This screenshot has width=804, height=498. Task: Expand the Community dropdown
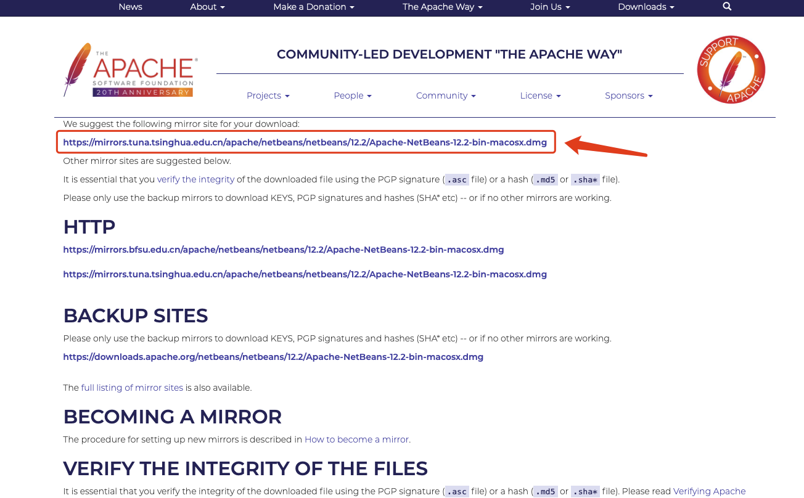446,96
